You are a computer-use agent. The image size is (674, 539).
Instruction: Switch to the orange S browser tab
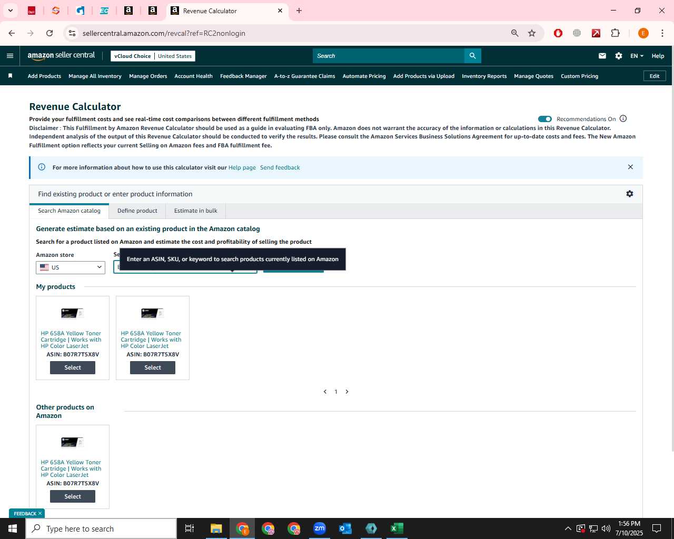56,11
